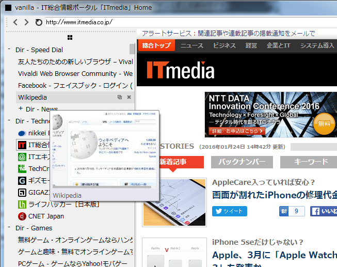Click the orange 無料 badge on banner

coord(324,124)
